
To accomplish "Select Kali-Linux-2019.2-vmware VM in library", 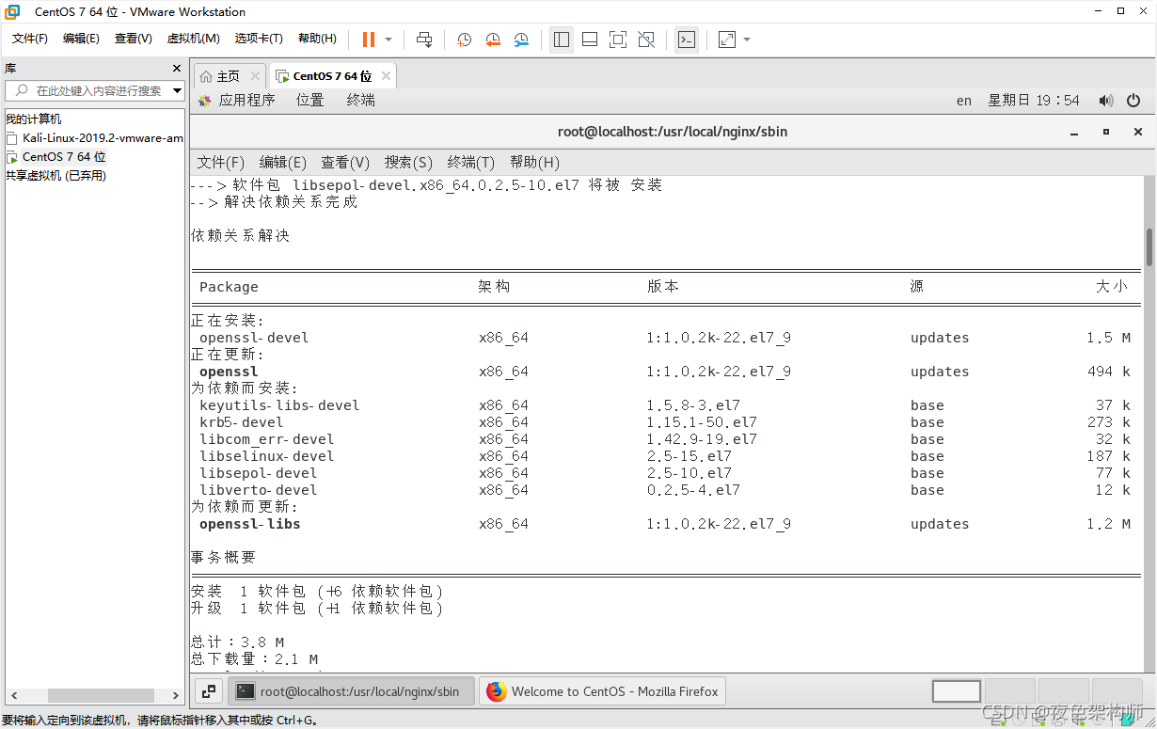I will tap(103, 138).
